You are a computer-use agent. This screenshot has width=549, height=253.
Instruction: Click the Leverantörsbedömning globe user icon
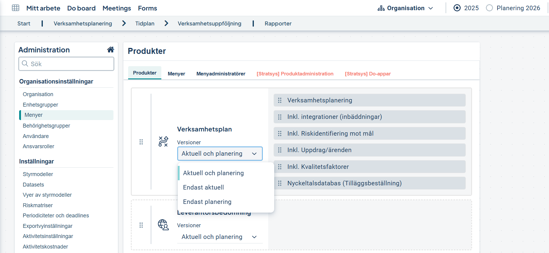click(x=163, y=225)
